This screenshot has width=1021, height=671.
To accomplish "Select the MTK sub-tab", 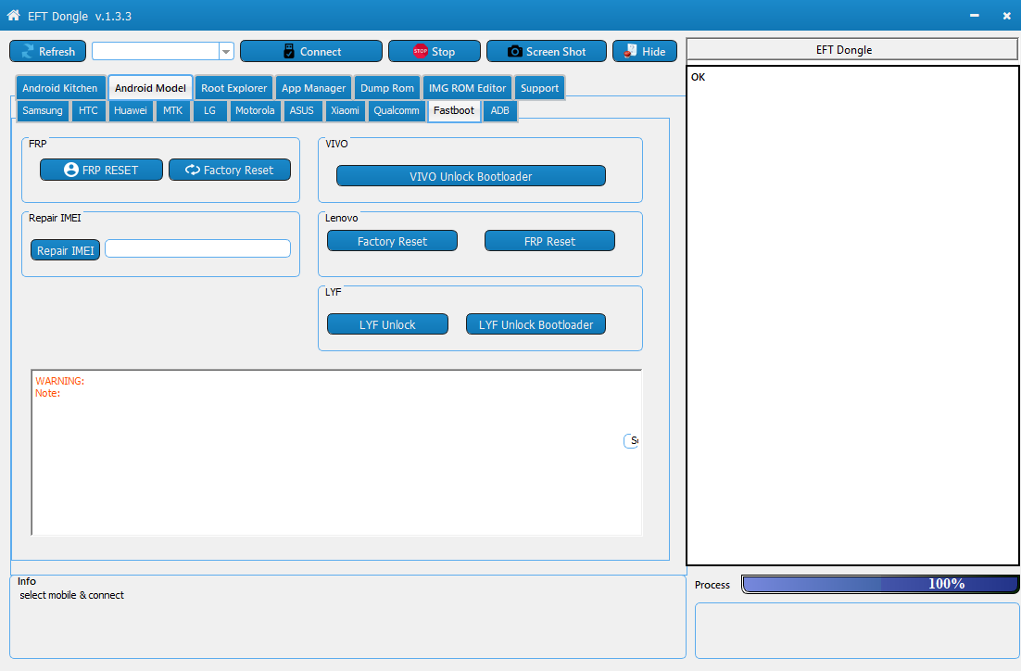I will pos(172,110).
